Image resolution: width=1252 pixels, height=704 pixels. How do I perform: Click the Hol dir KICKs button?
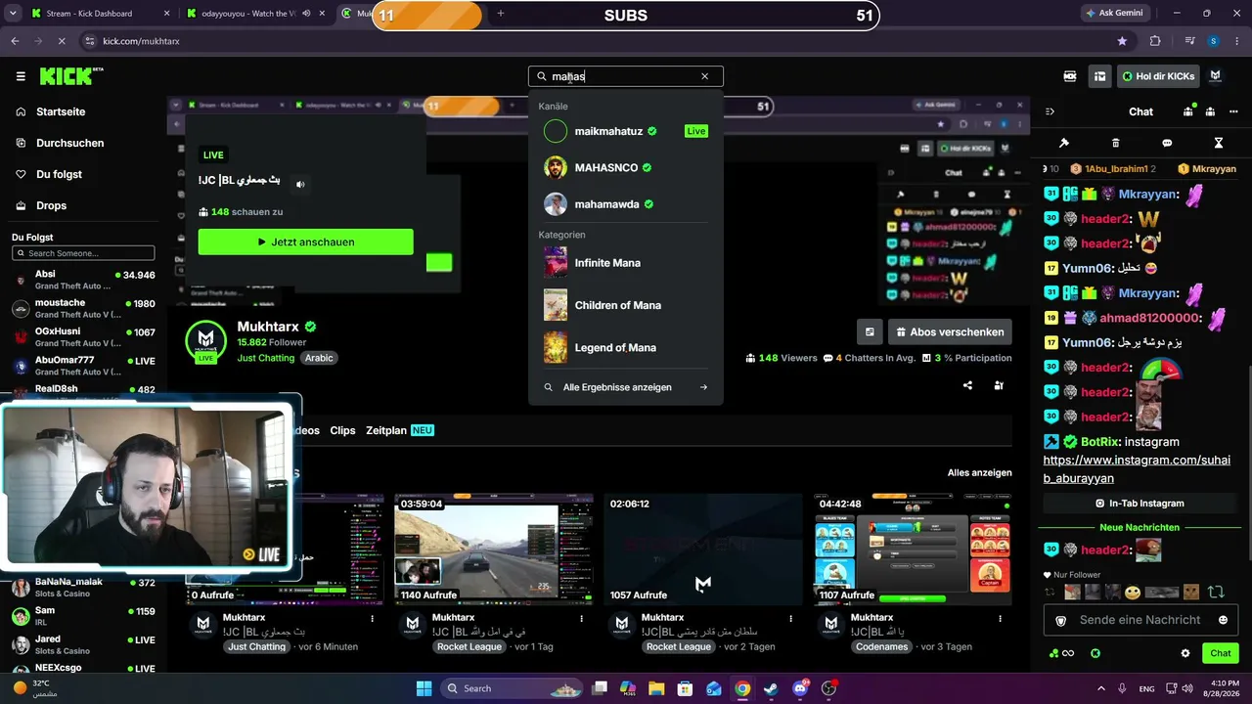(1159, 76)
